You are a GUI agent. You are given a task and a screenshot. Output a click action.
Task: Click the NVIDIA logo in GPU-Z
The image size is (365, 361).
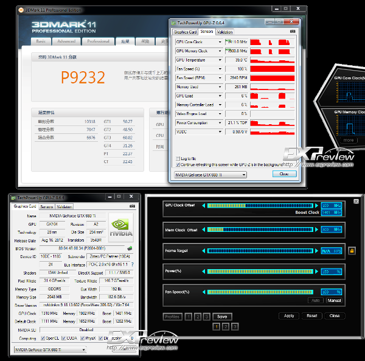click(x=121, y=228)
